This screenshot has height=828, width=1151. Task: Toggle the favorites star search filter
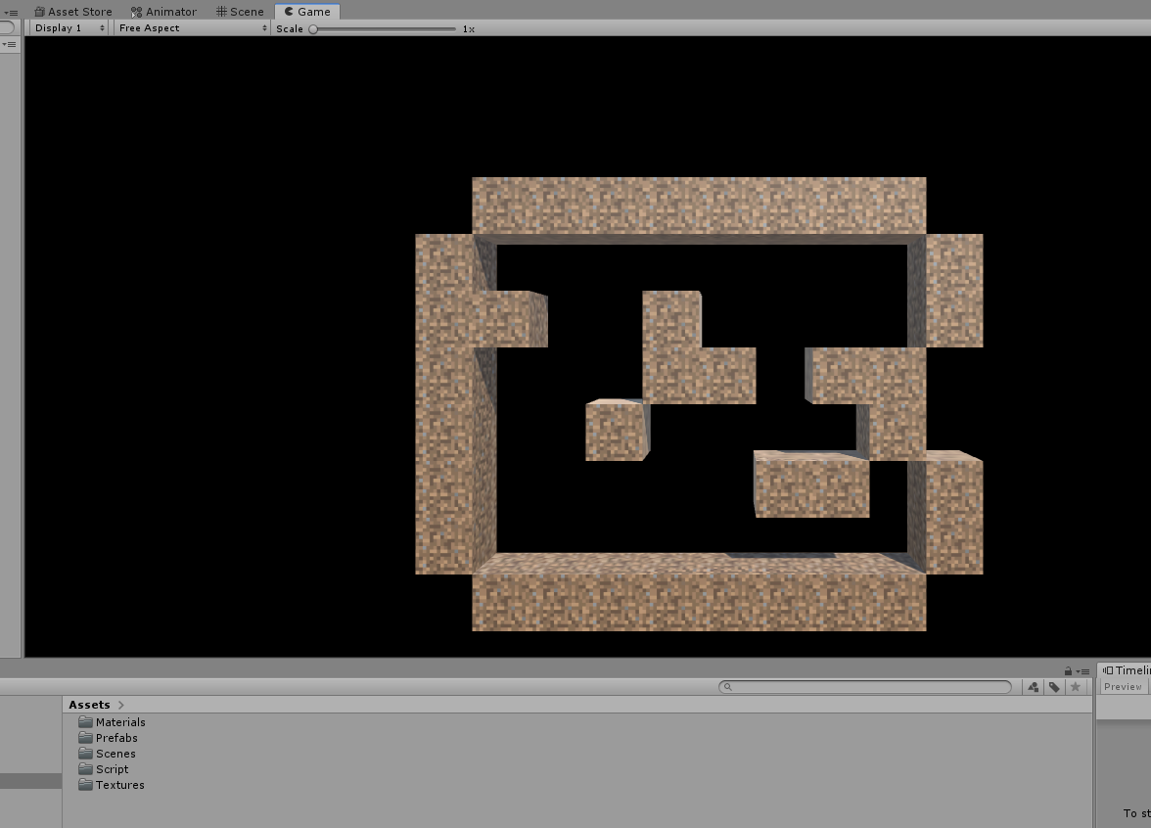click(1076, 686)
